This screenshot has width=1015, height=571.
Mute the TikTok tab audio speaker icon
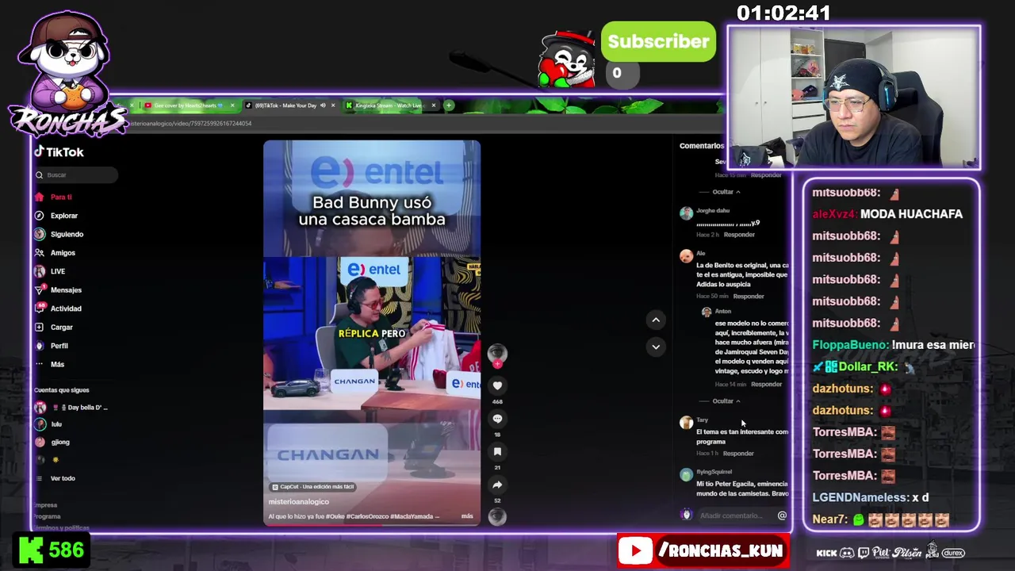(x=323, y=105)
